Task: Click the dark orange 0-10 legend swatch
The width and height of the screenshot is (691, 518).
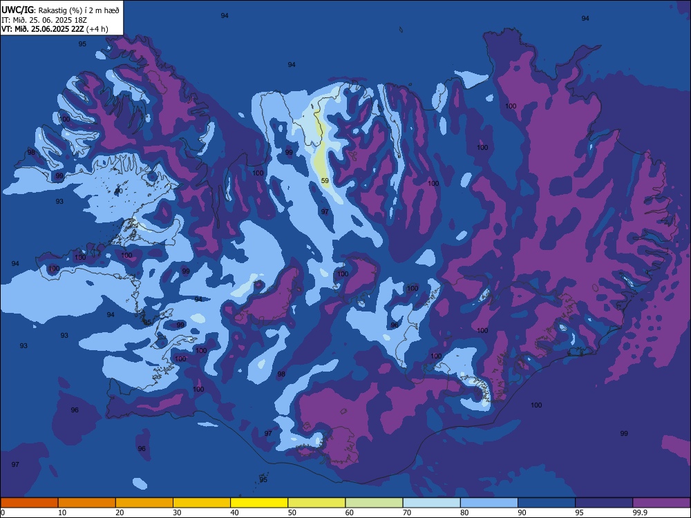Action: (29, 503)
